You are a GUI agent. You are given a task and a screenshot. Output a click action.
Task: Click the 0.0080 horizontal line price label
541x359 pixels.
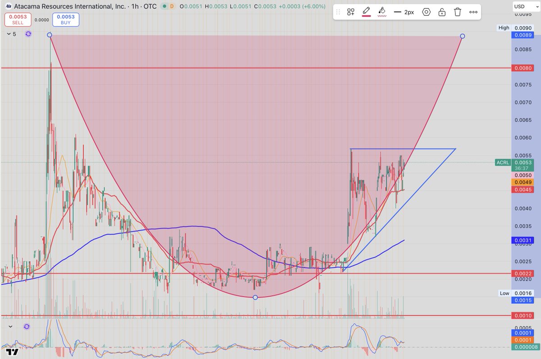pyautogui.click(x=523, y=68)
